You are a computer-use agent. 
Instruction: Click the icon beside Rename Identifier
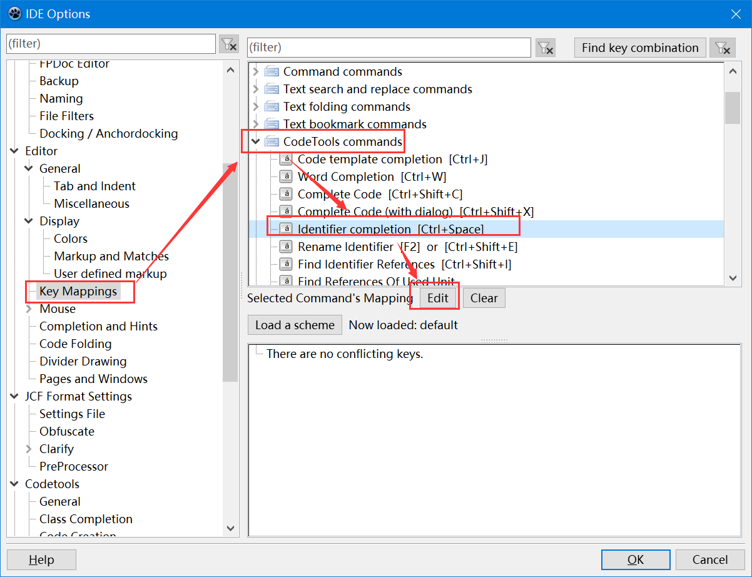[x=286, y=247]
